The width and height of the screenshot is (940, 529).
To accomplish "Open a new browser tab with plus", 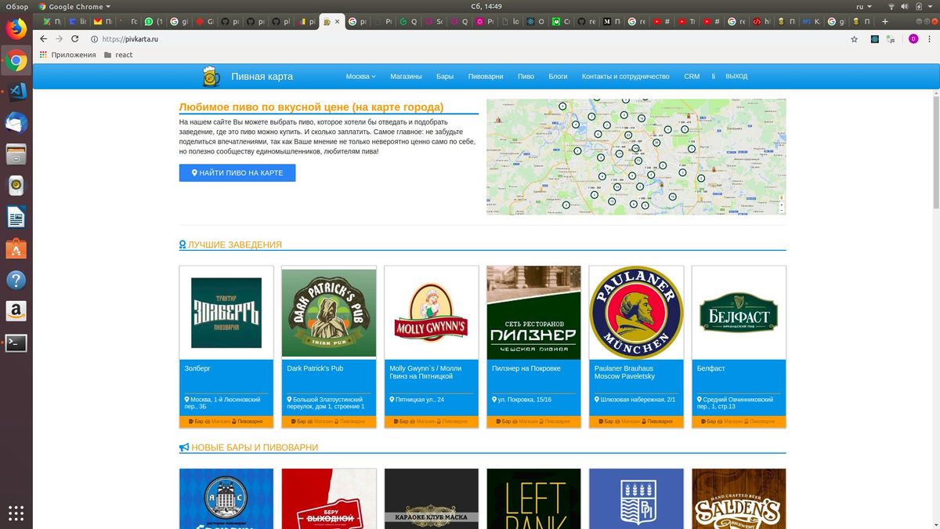I will pos(885,21).
